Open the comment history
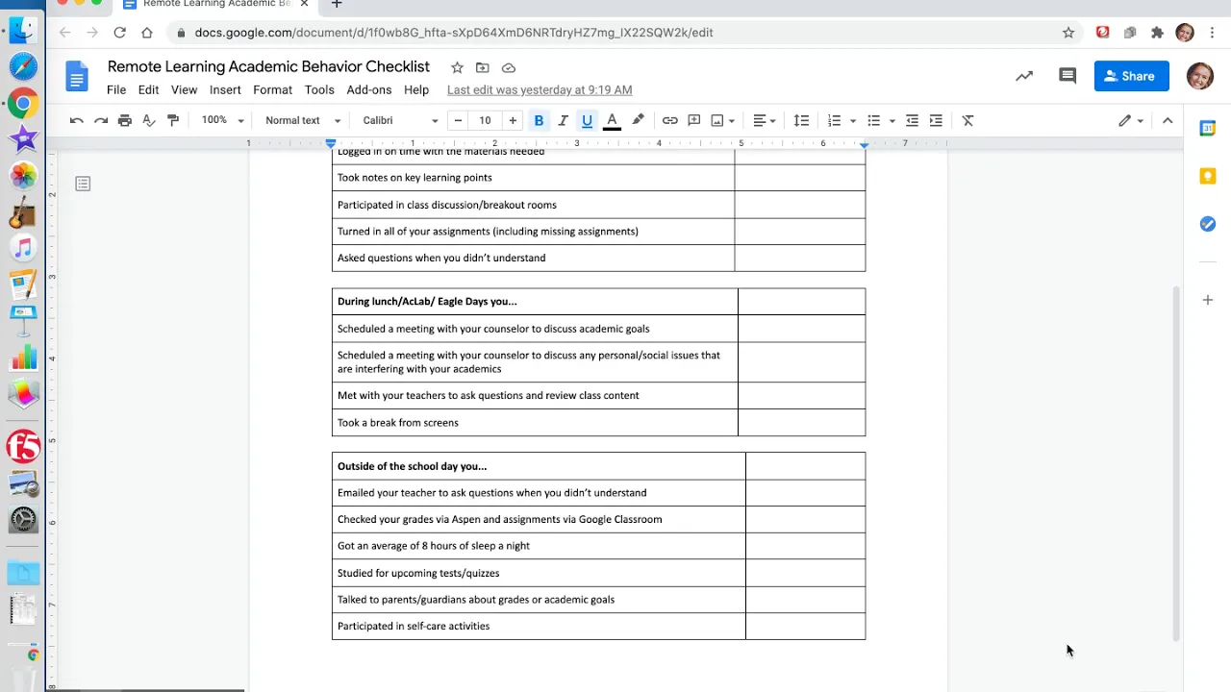1231x692 pixels. 1068,76
